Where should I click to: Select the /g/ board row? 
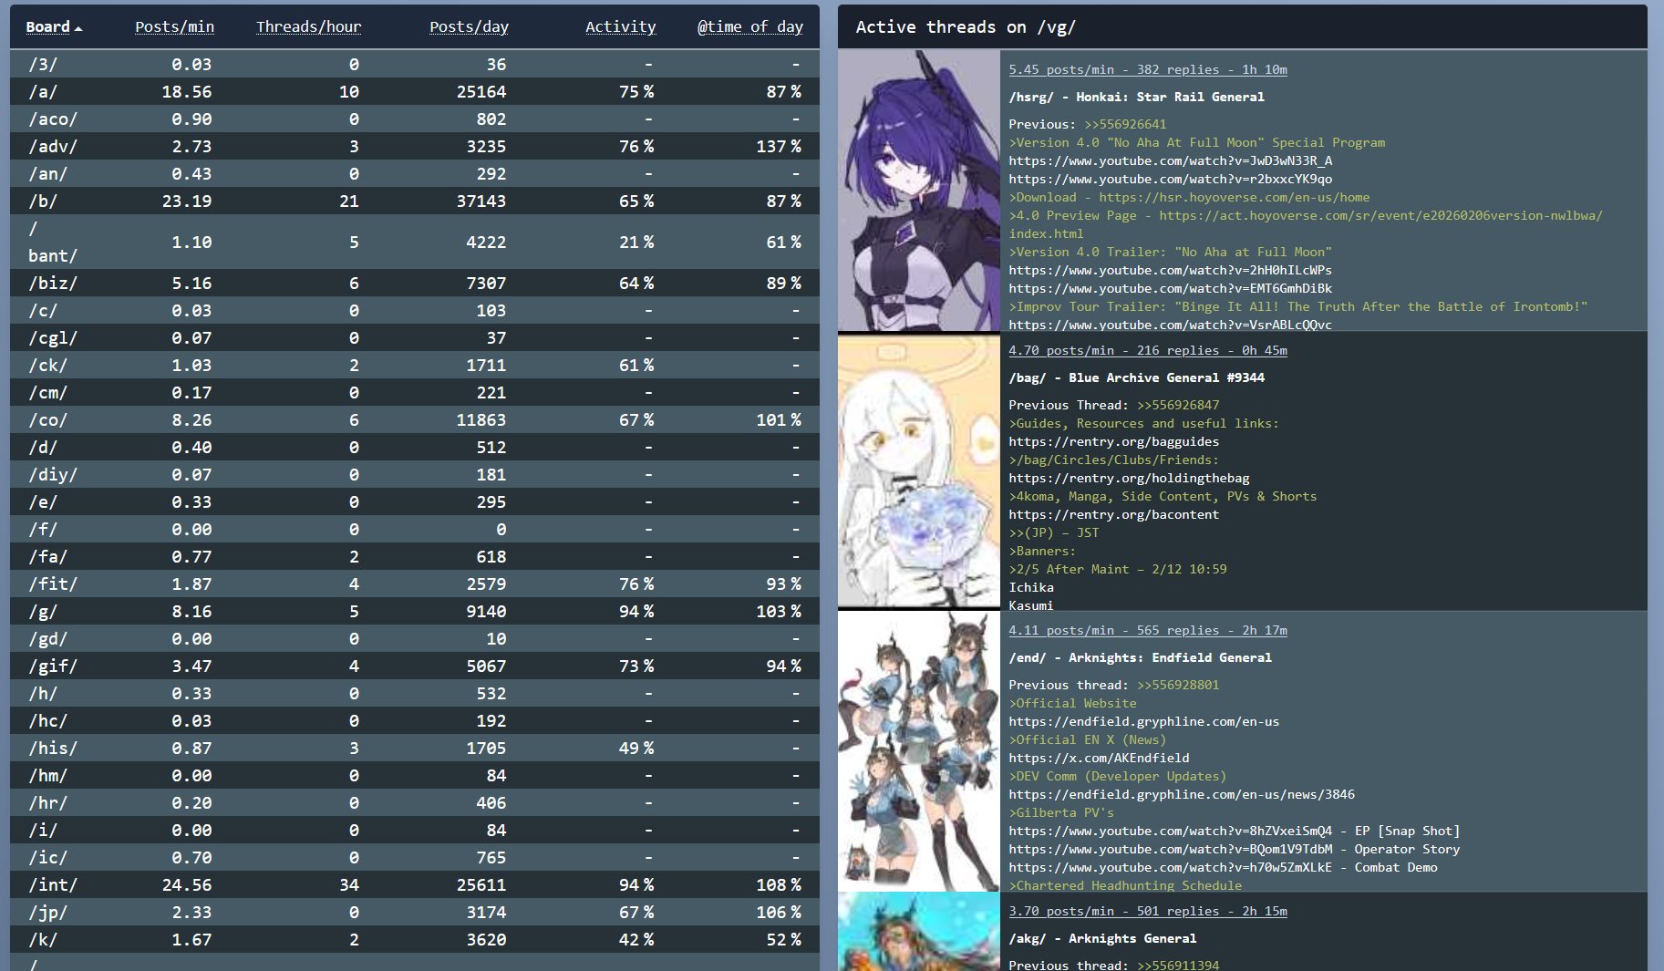(415, 611)
